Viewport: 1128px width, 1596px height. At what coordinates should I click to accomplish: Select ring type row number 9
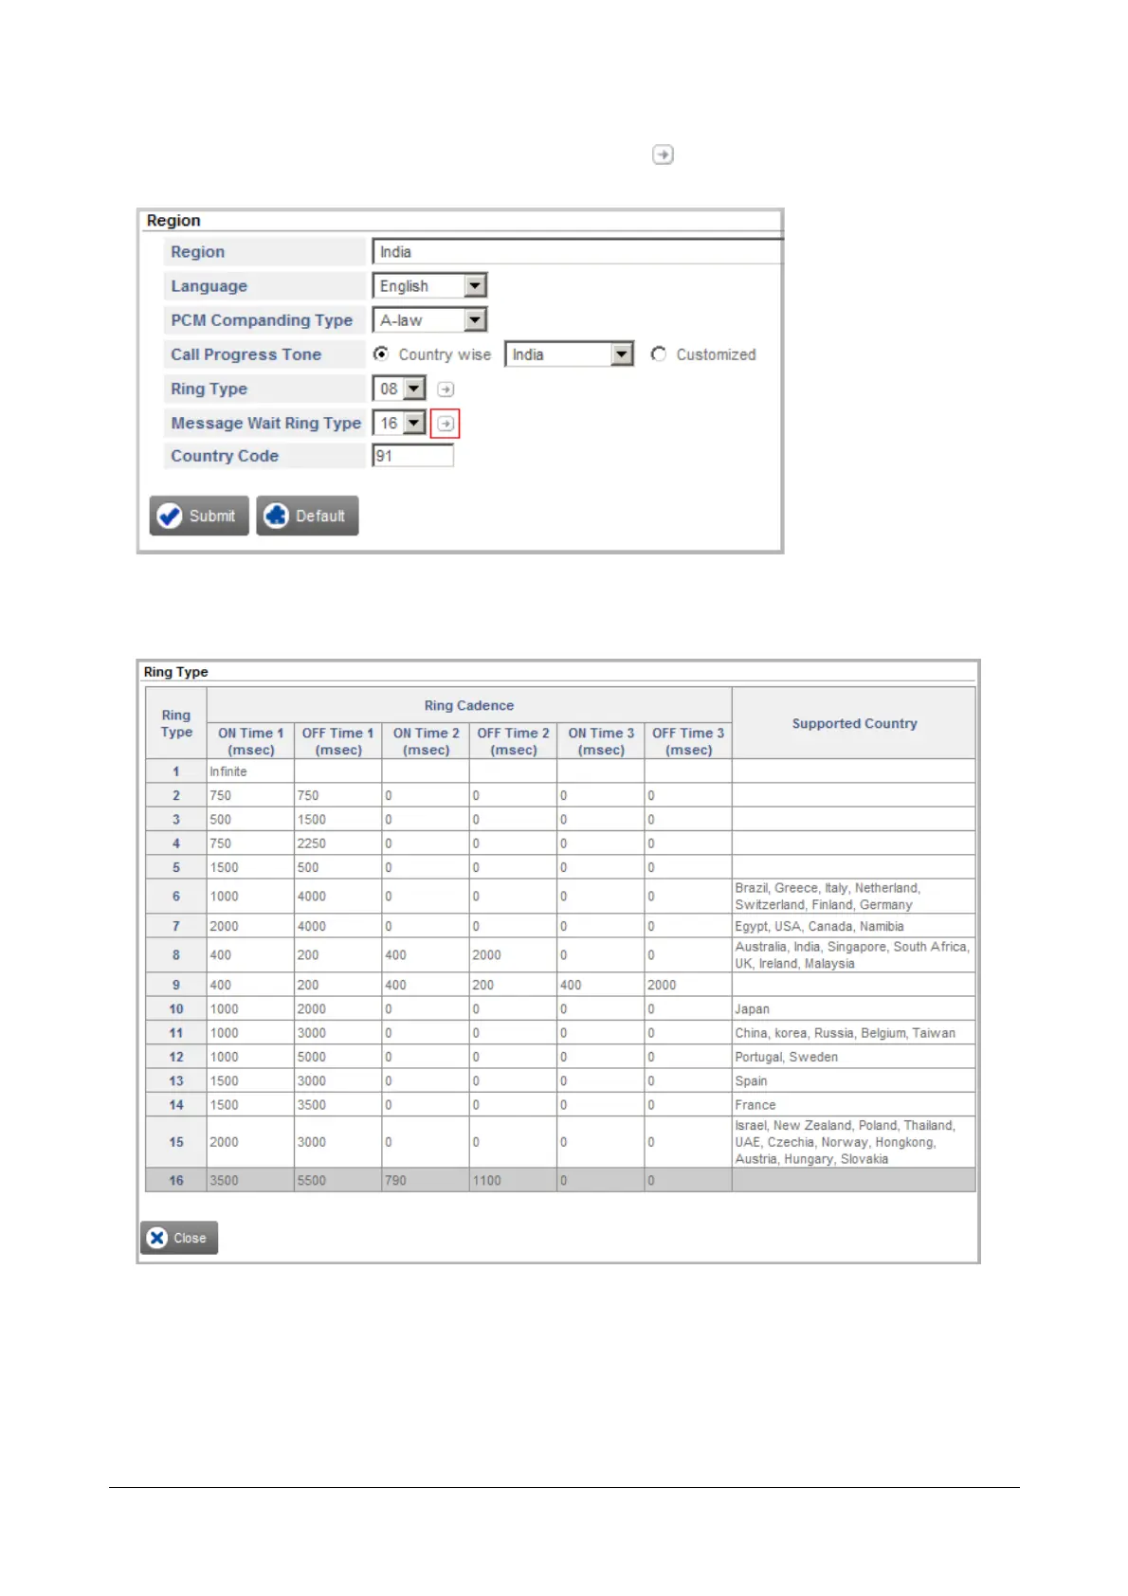(x=176, y=985)
